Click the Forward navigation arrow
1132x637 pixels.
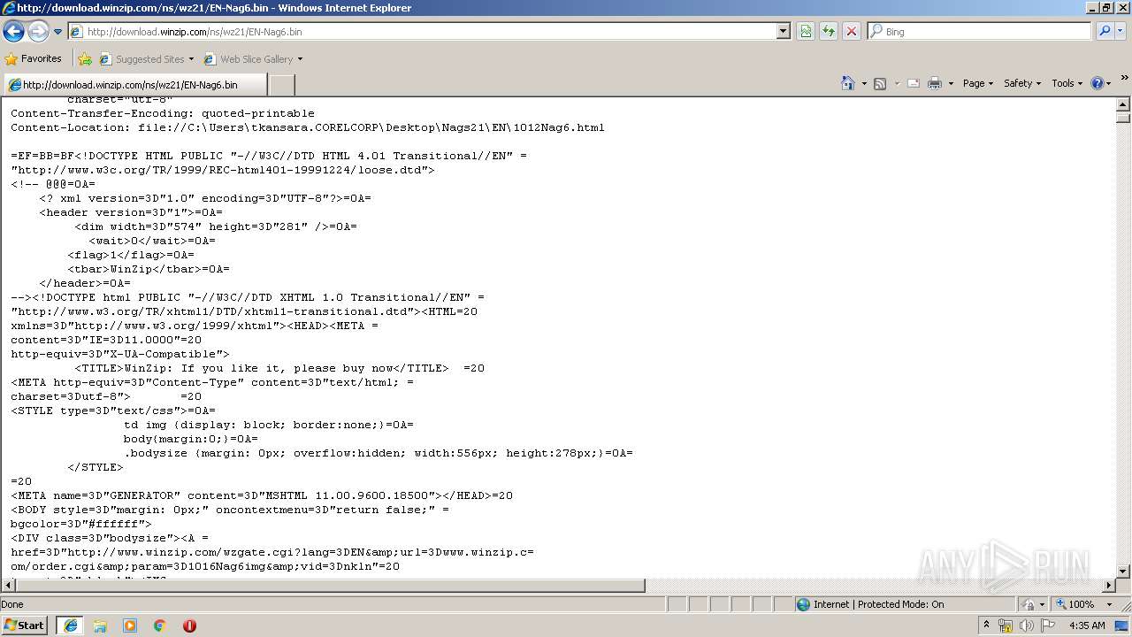(38, 32)
